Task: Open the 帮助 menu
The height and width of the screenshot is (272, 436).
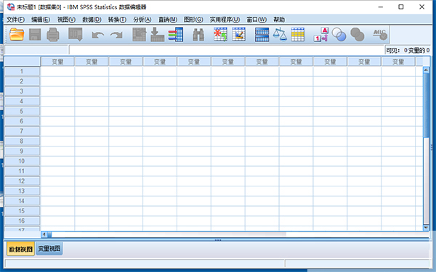Action: (x=279, y=20)
